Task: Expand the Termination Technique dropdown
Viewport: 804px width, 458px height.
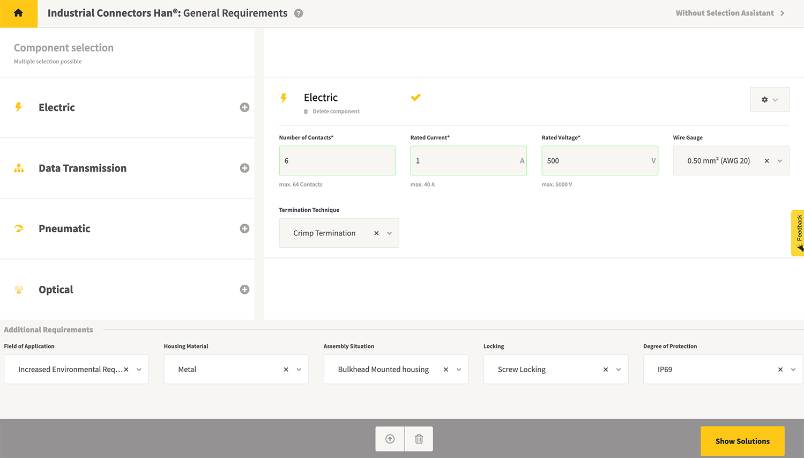Action: click(x=390, y=233)
